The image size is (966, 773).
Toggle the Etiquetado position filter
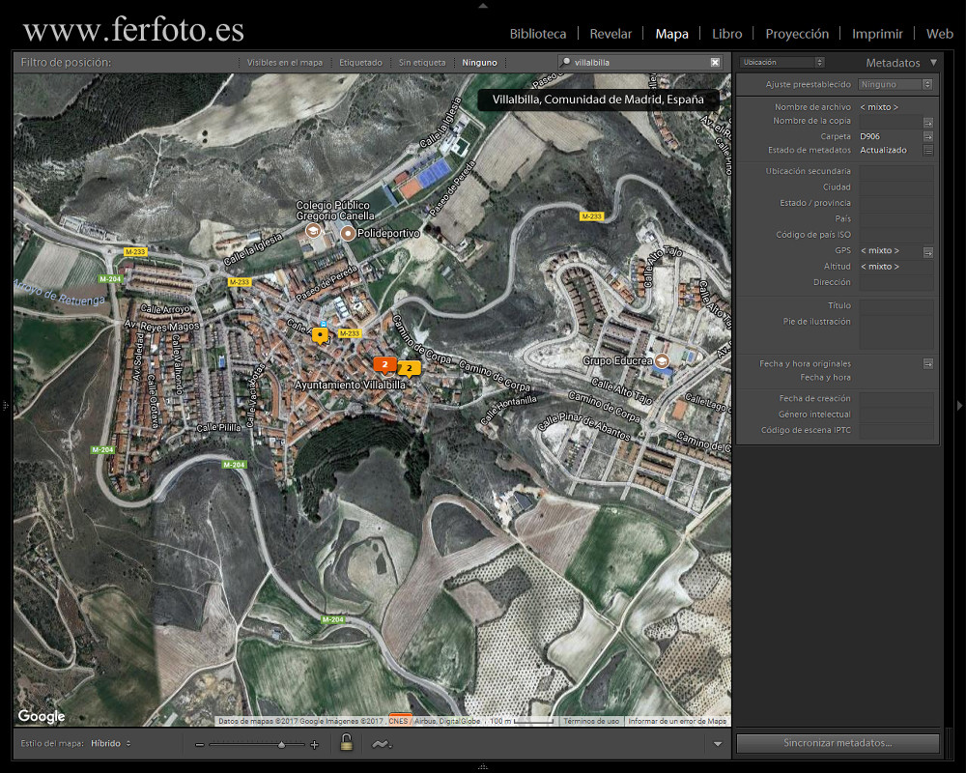(x=360, y=62)
